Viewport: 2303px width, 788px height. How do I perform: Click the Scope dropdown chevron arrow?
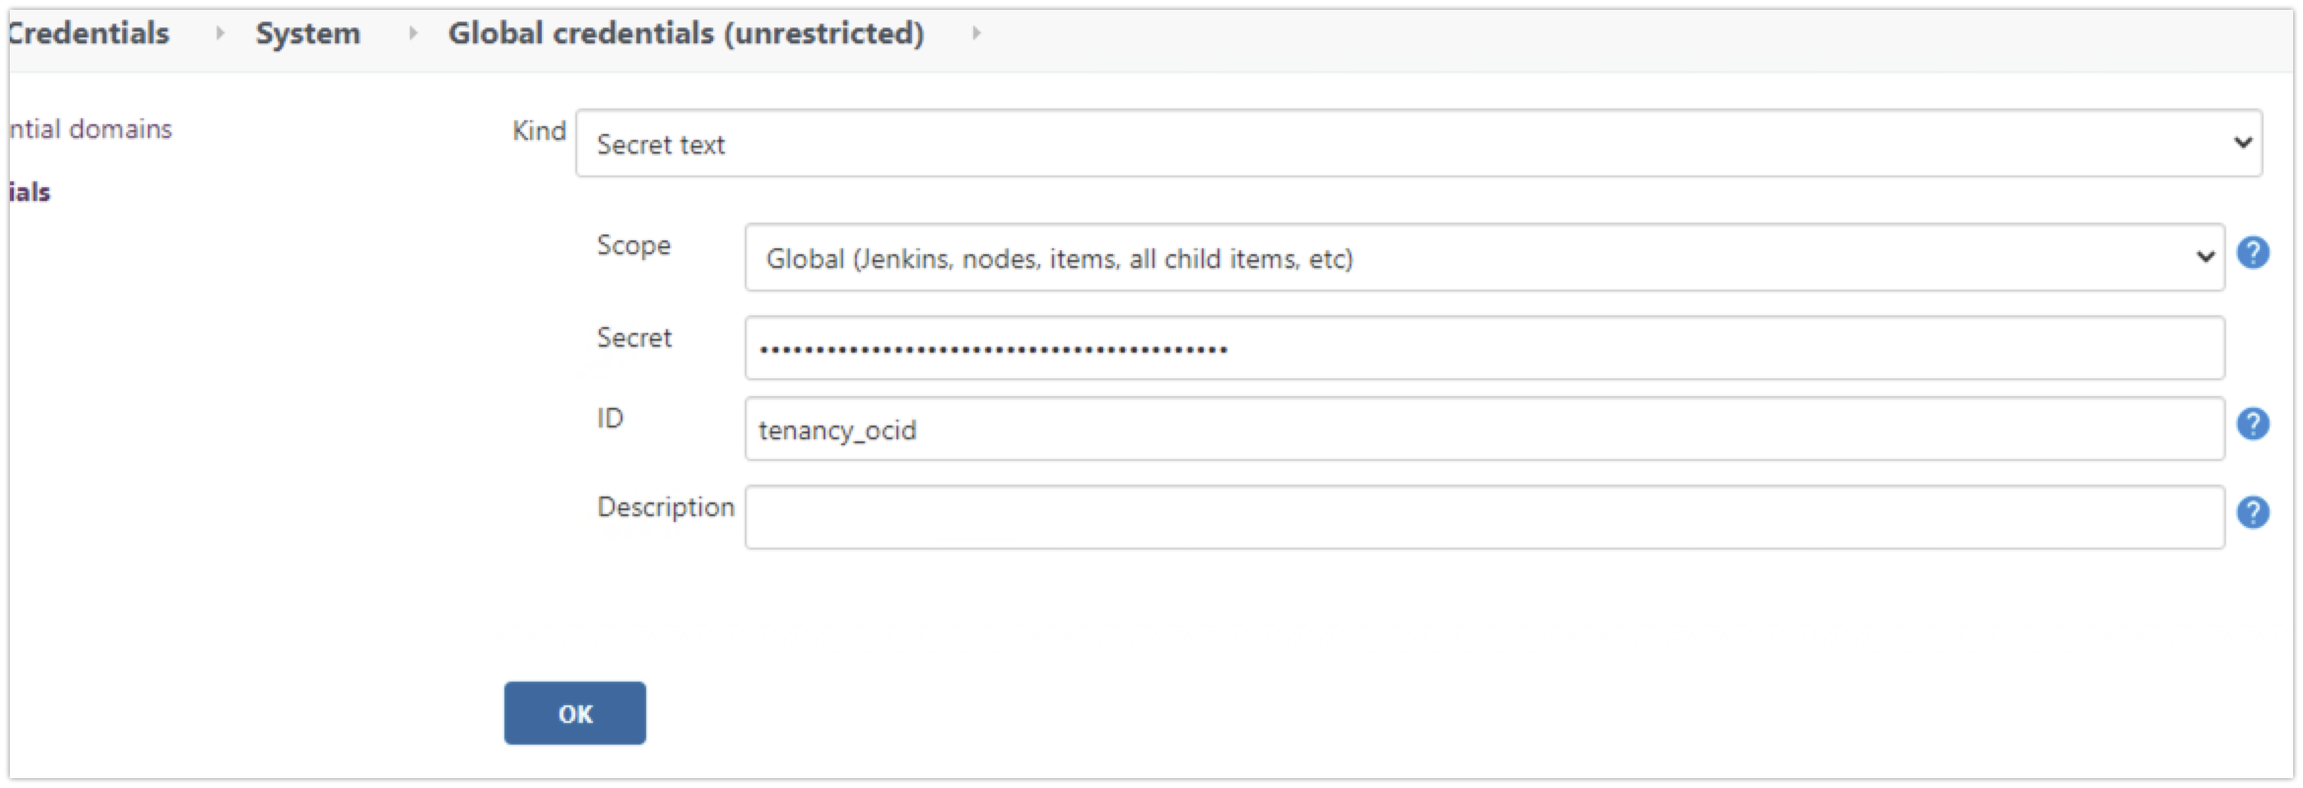coord(2205,257)
